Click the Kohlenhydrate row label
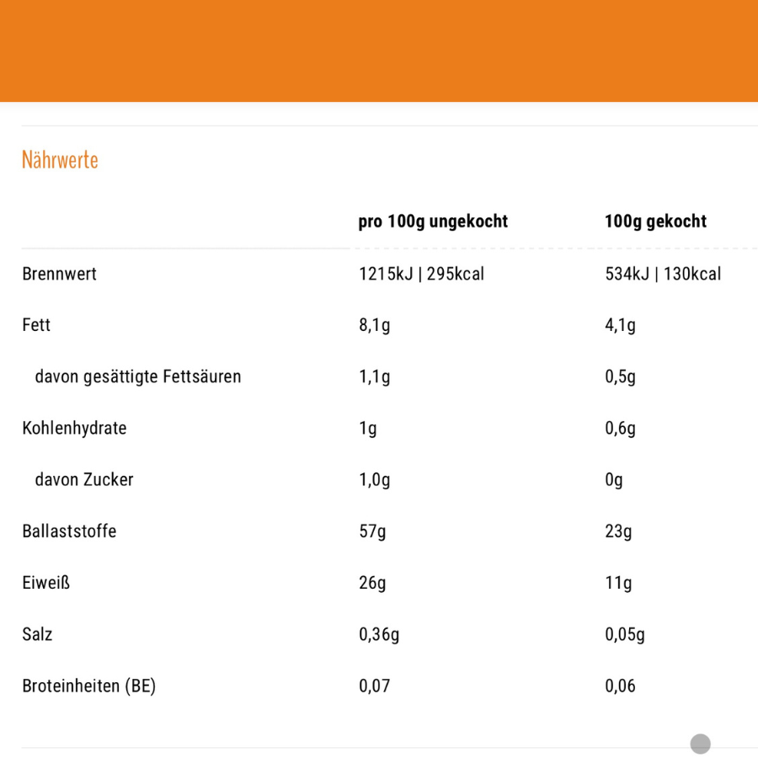The height and width of the screenshot is (758, 758). 74,428
